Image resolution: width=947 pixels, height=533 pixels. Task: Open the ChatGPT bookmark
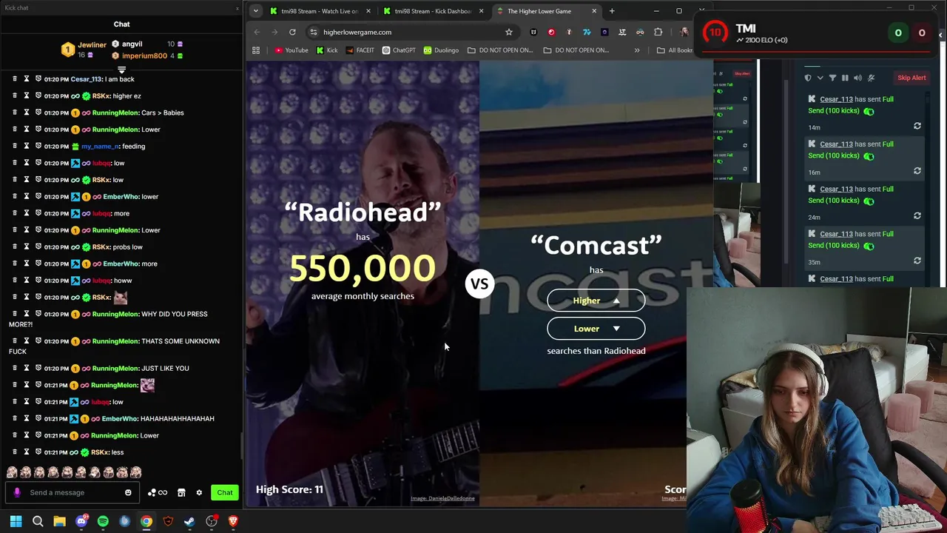[x=399, y=50]
